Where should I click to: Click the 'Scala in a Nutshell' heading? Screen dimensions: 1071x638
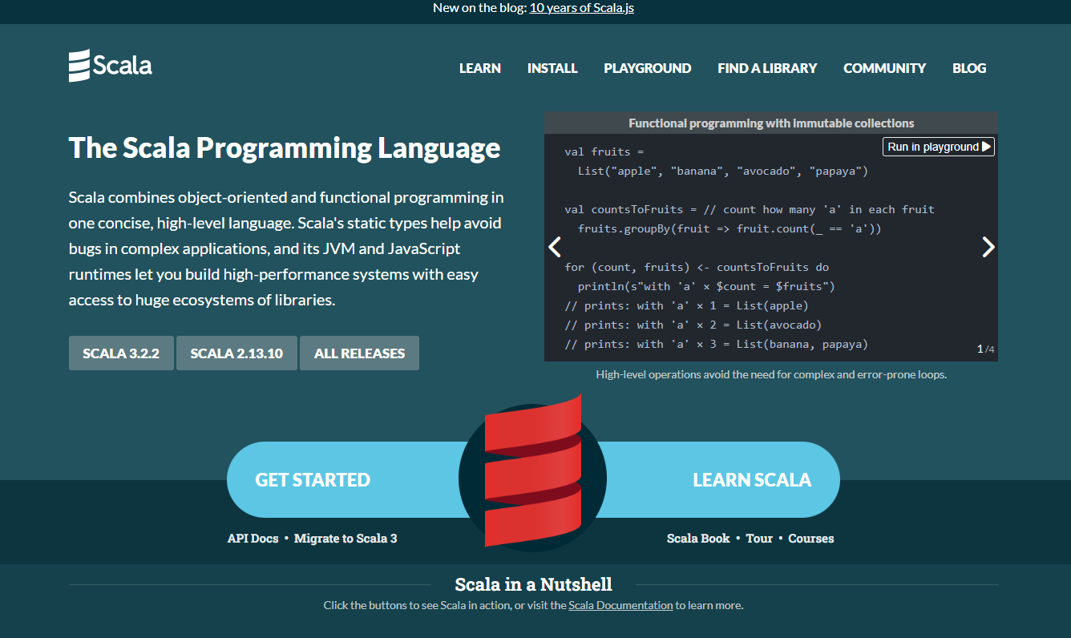[533, 583]
